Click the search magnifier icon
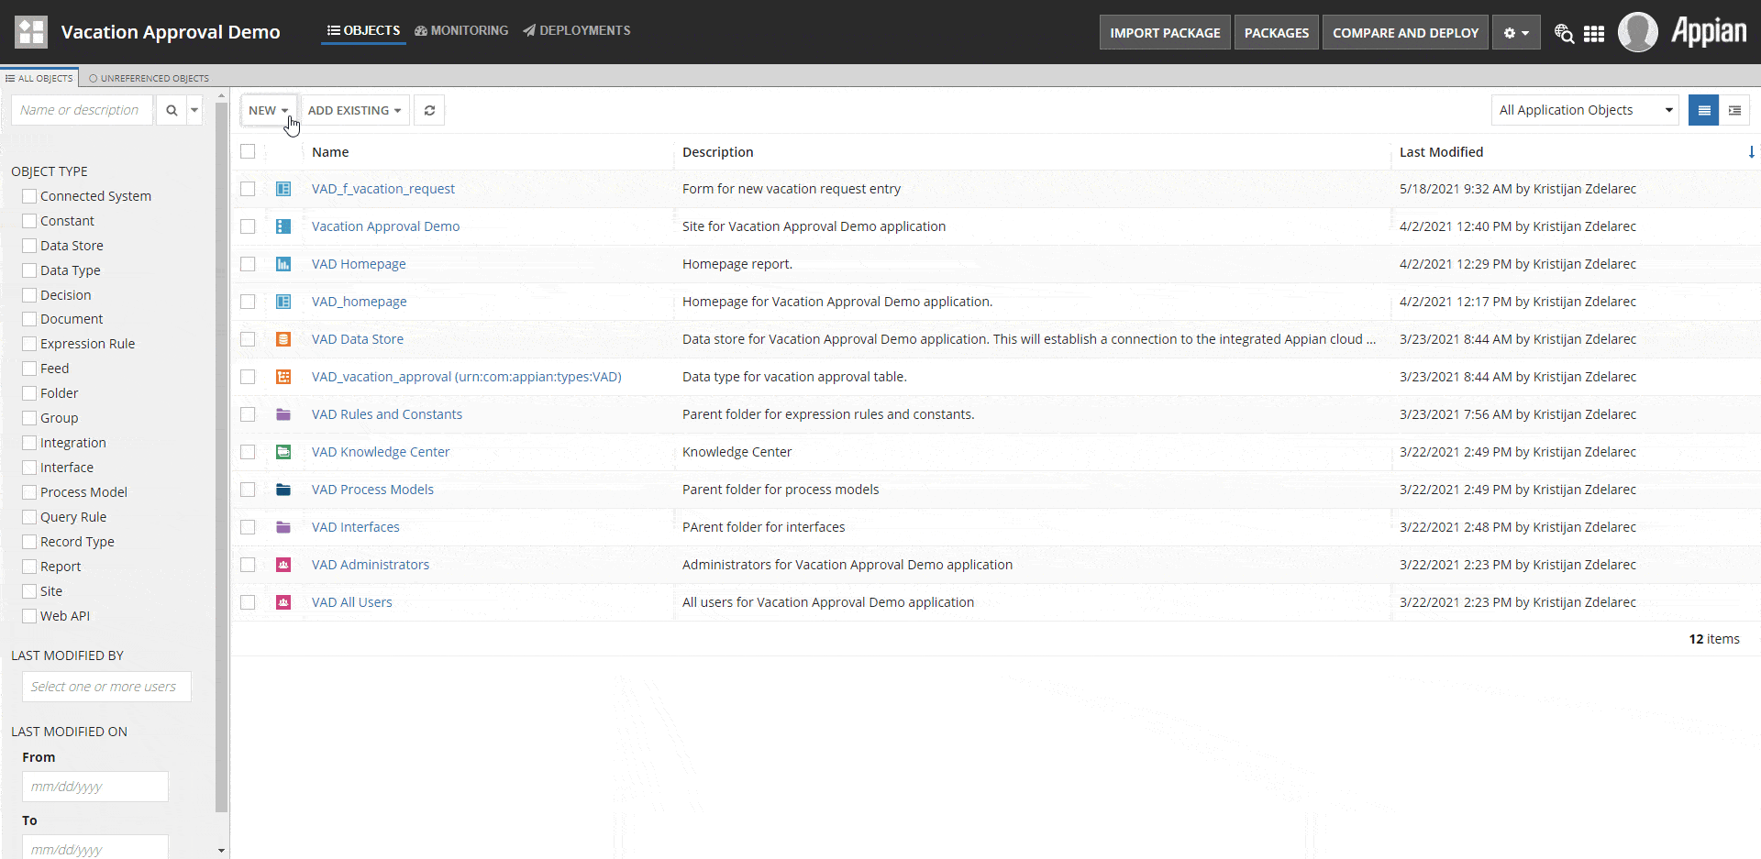The height and width of the screenshot is (859, 1761). (x=171, y=110)
